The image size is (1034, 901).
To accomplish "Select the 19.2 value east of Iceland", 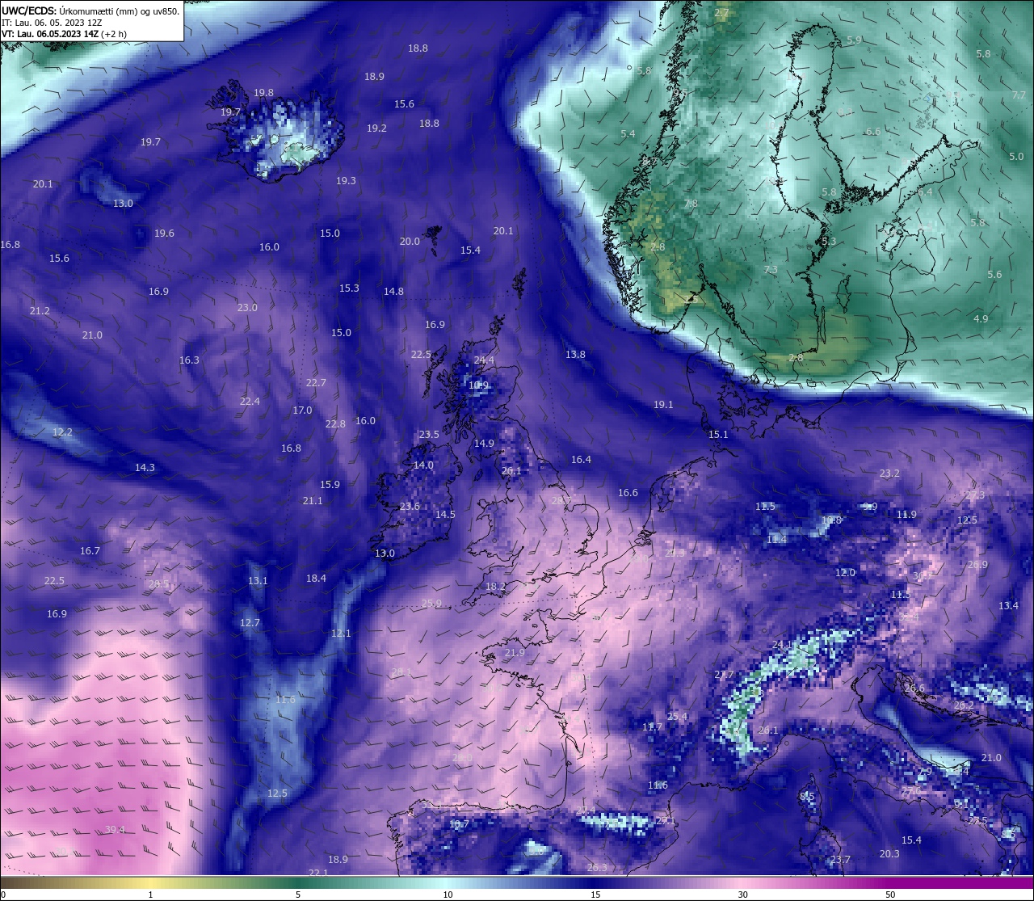I will tap(376, 128).
